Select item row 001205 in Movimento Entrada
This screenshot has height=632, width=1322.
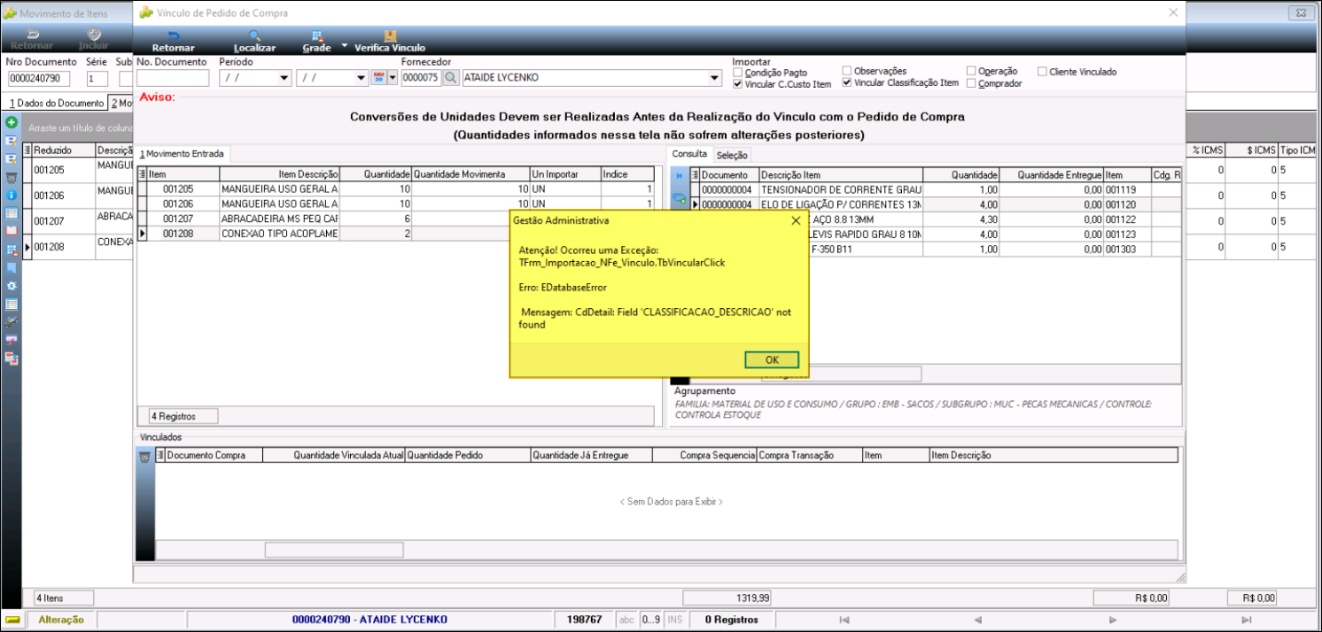pos(397,189)
